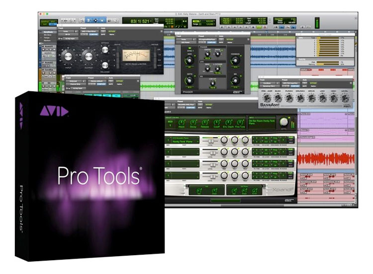
Task: Click the Play button in transport
Action: (x=259, y=27)
